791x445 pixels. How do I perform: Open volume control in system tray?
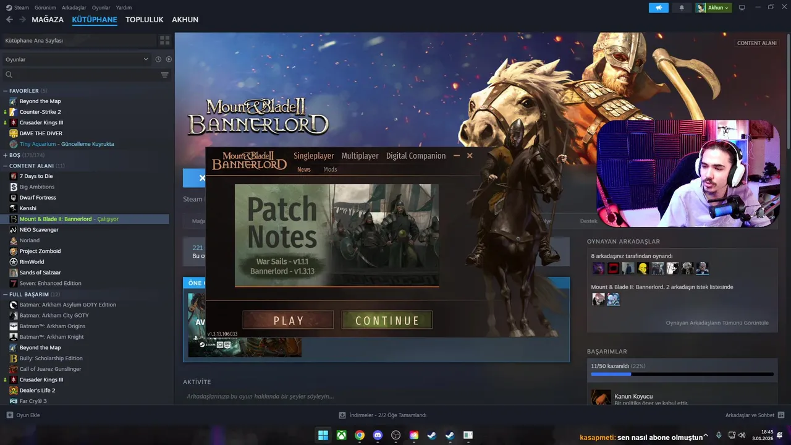[742, 435]
